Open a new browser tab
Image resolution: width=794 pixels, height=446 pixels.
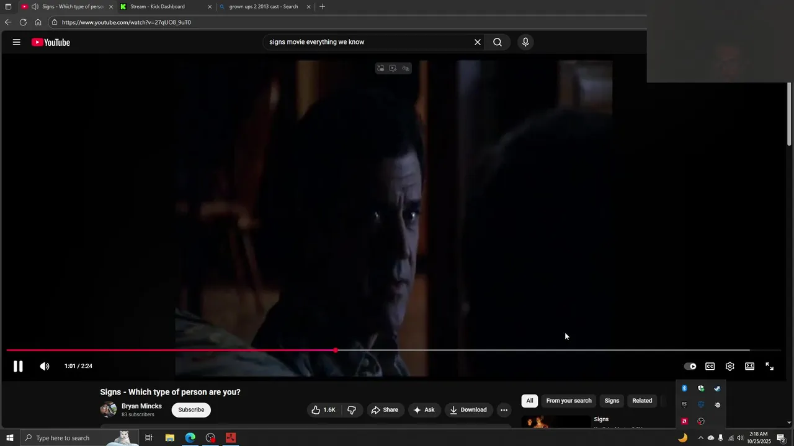tap(322, 7)
